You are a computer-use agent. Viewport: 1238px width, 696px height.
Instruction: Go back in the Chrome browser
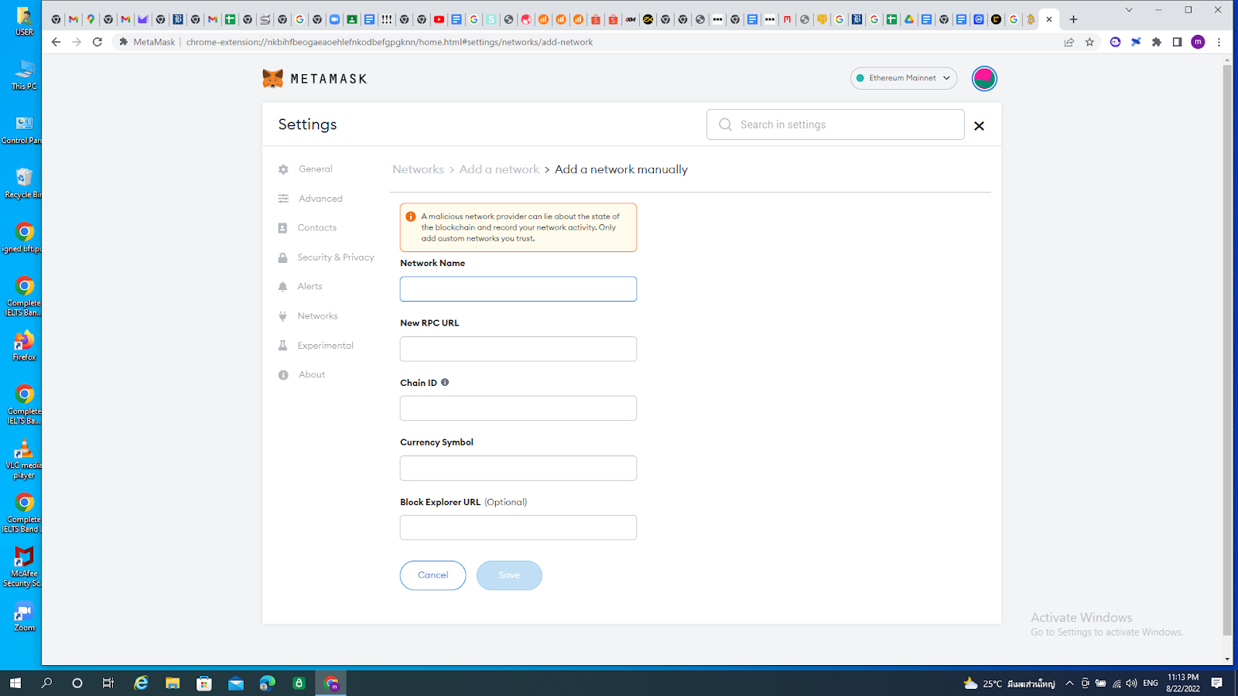click(x=56, y=42)
